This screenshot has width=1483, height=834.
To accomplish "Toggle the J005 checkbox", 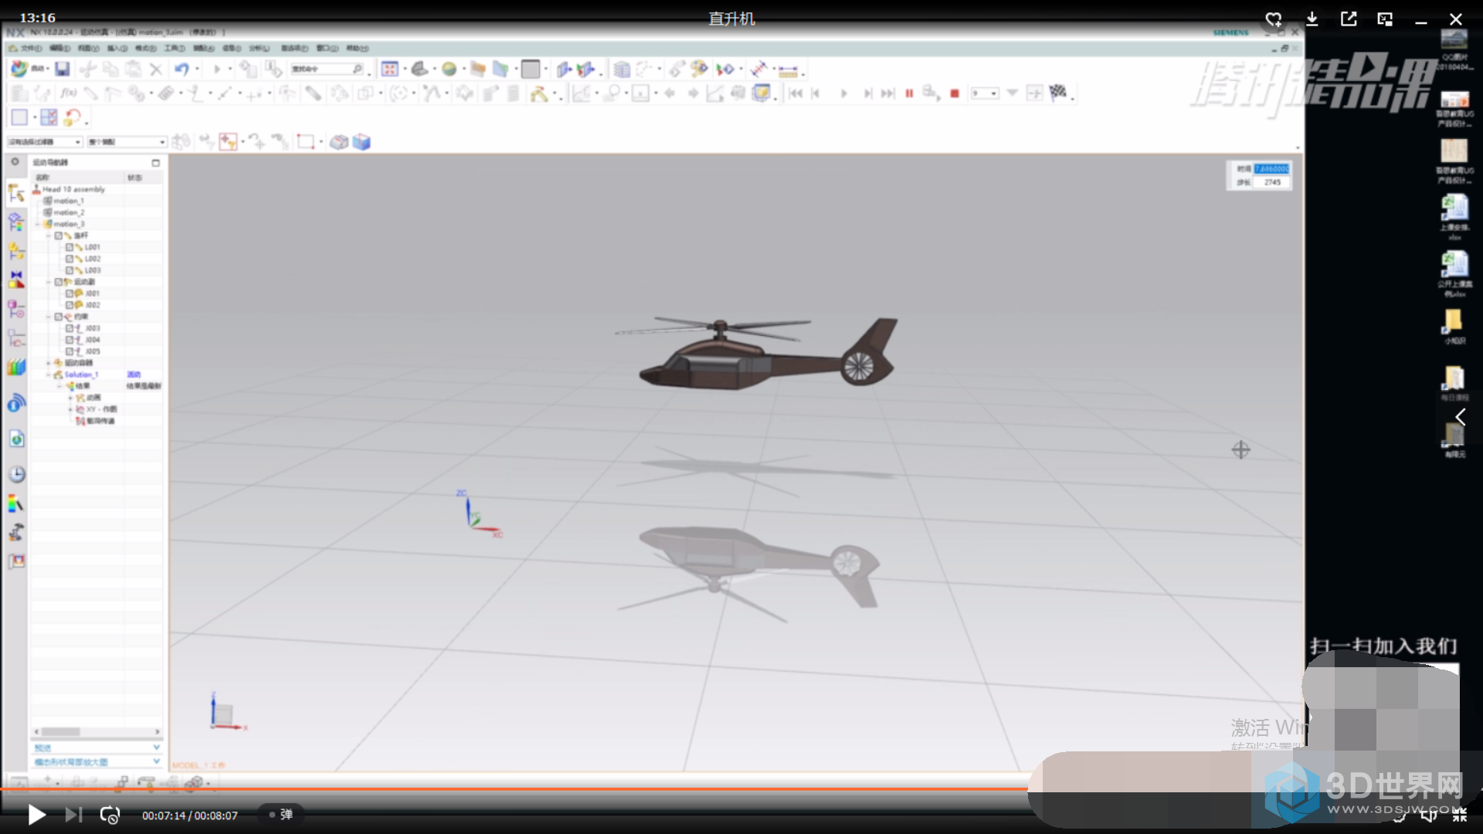I will [x=70, y=351].
